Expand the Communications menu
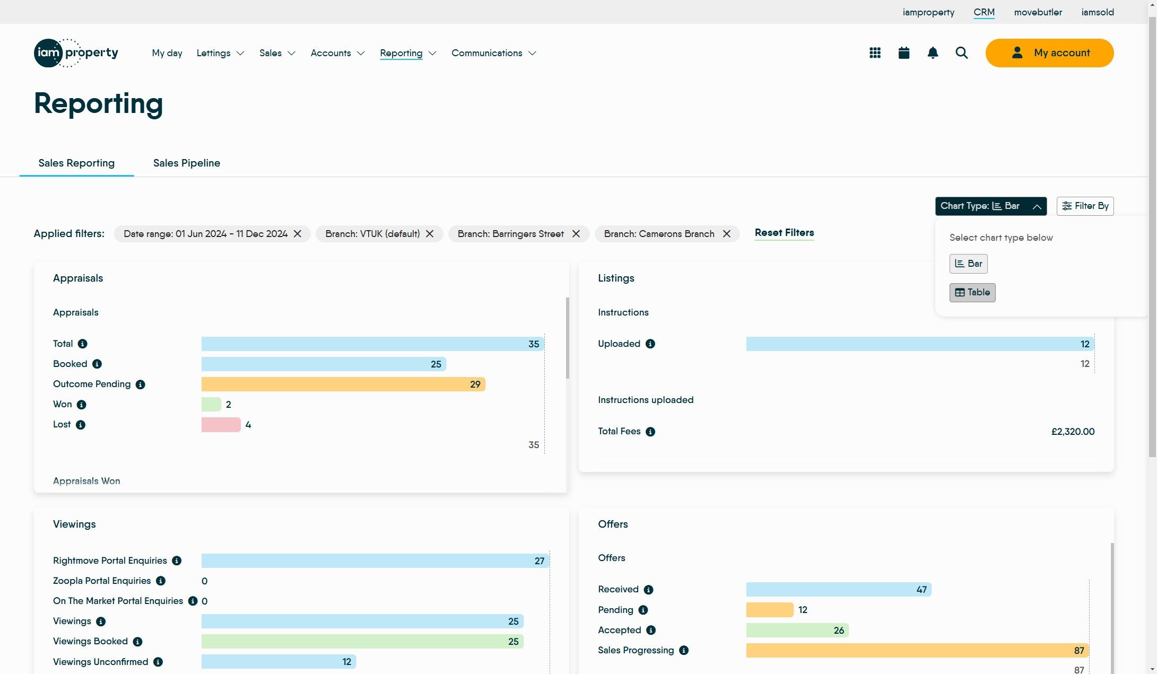Viewport: 1157px width, 674px height. click(493, 53)
